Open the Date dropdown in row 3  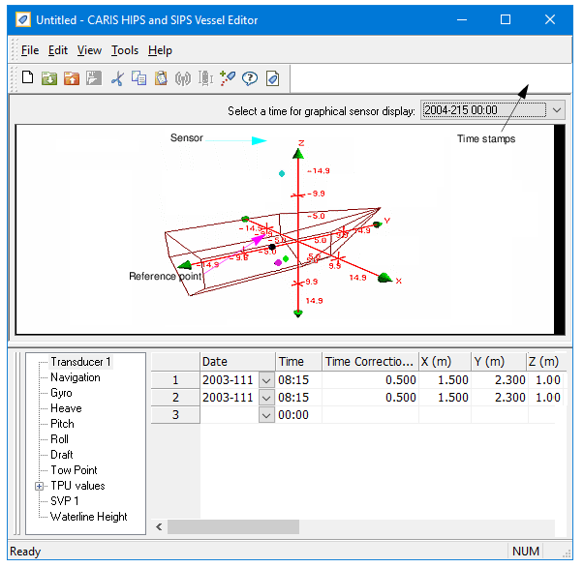267,415
